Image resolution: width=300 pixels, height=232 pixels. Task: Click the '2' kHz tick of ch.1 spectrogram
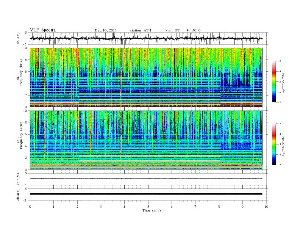tap(27, 95)
